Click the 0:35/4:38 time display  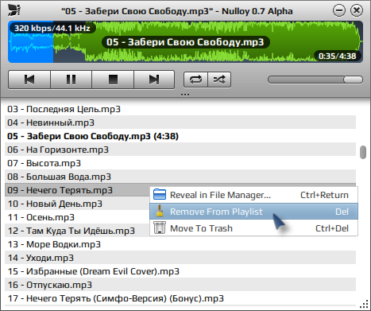click(x=338, y=56)
